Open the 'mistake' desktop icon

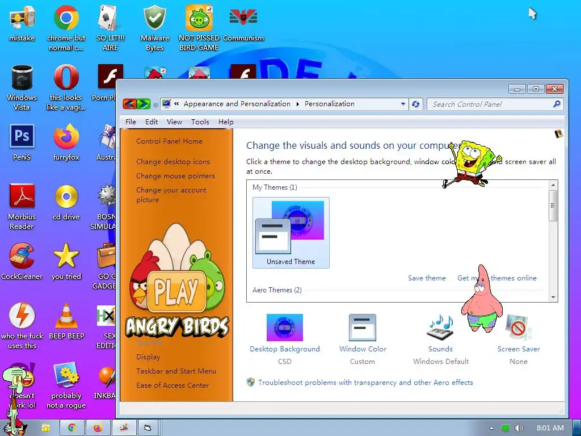[22, 23]
